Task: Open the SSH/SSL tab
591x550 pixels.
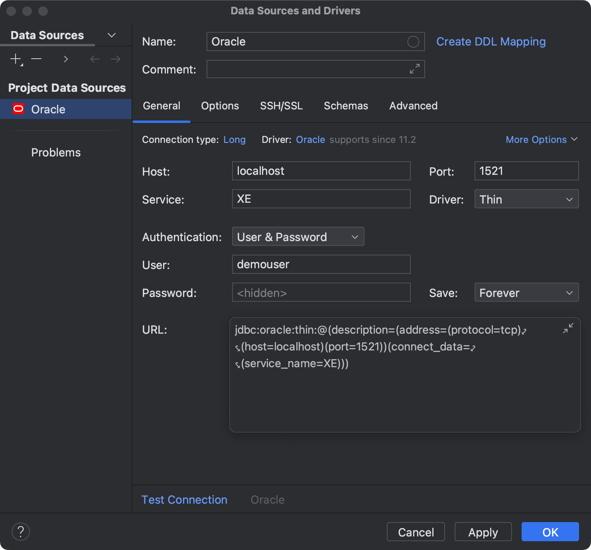Action: pos(281,105)
